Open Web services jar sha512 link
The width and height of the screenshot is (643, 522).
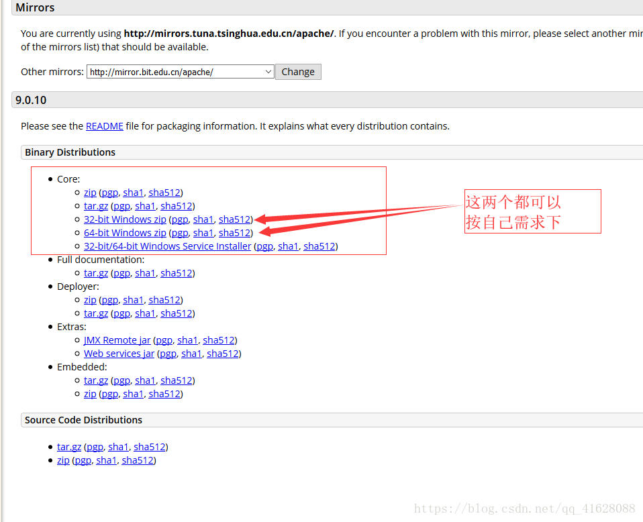pos(223,354)
